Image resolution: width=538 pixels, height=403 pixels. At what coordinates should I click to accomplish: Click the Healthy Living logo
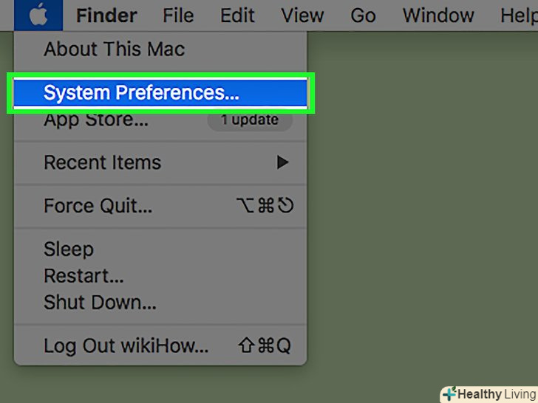(489, 393)
